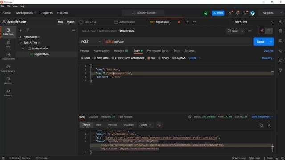Open the code snippet icon in the right sidebar
Viewport: 285px width, 160px height.
point(281,51)
